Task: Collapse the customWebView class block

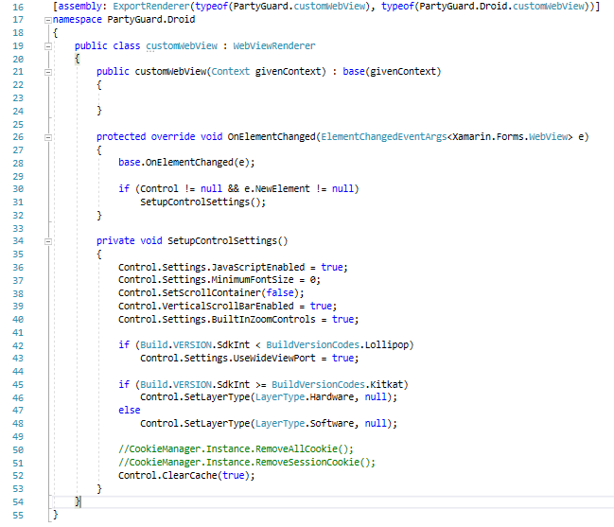Action: 47,46
